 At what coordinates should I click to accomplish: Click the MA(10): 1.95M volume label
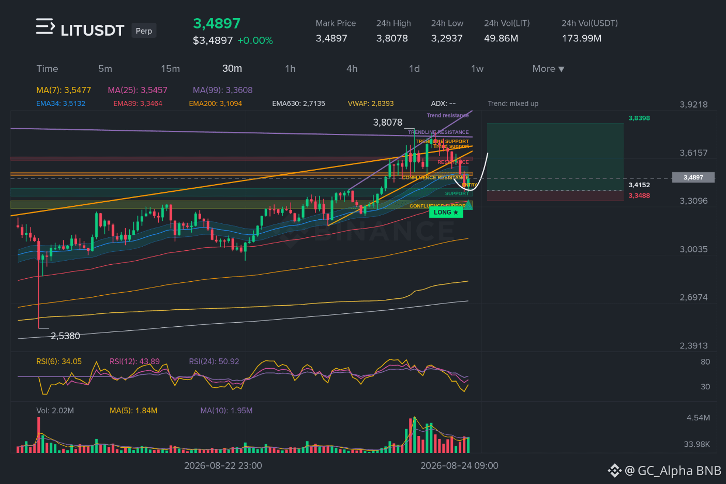coord(226,411)
